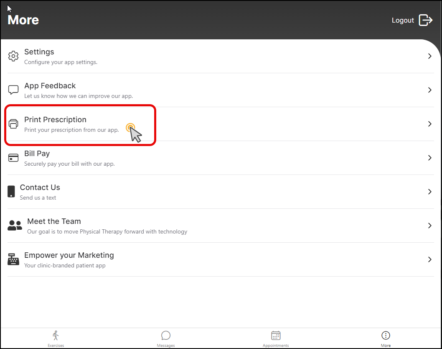Expand the App Feedback row chevron

pyautogui.click(x=429, y=90)
